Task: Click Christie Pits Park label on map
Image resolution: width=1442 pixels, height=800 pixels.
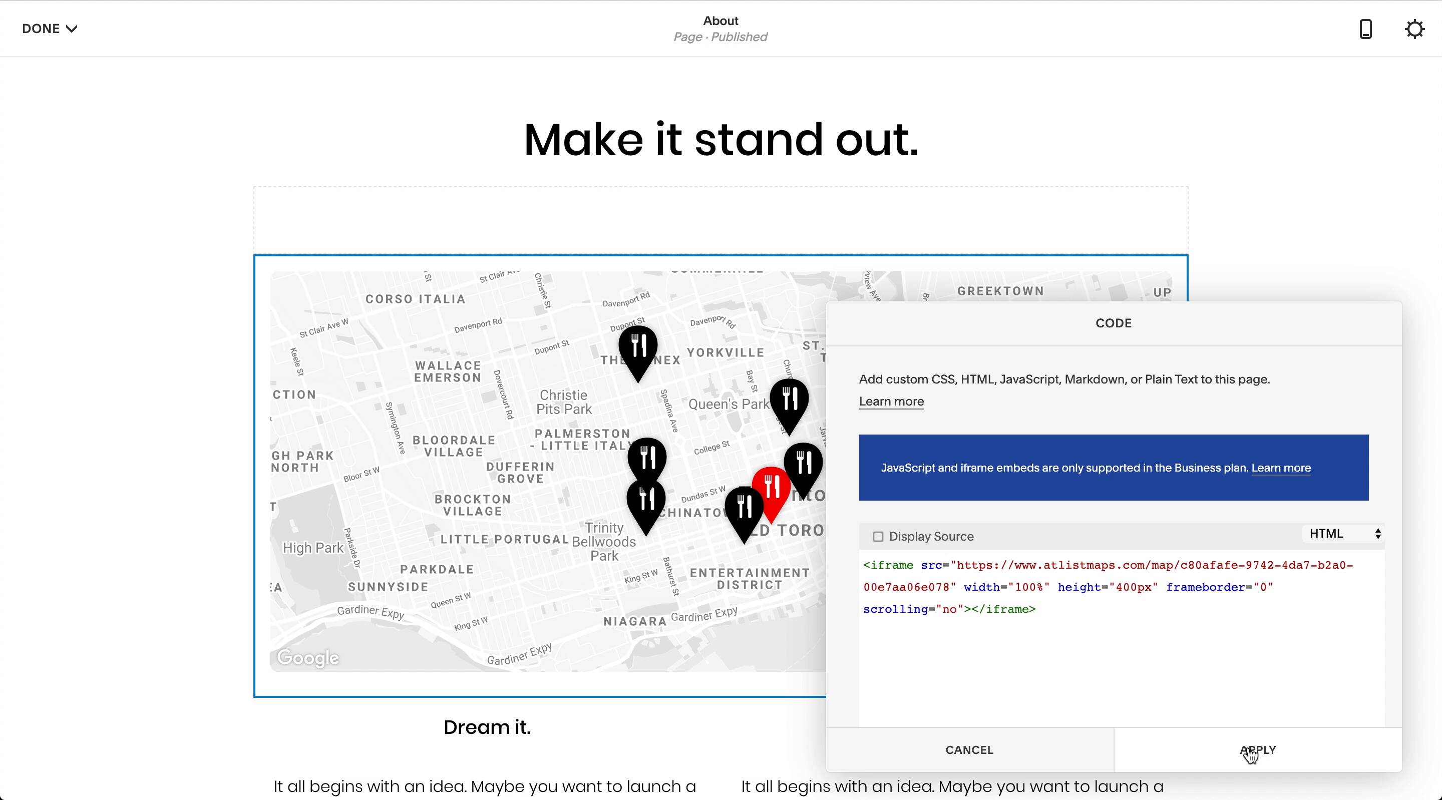Action: coord(564,402)
